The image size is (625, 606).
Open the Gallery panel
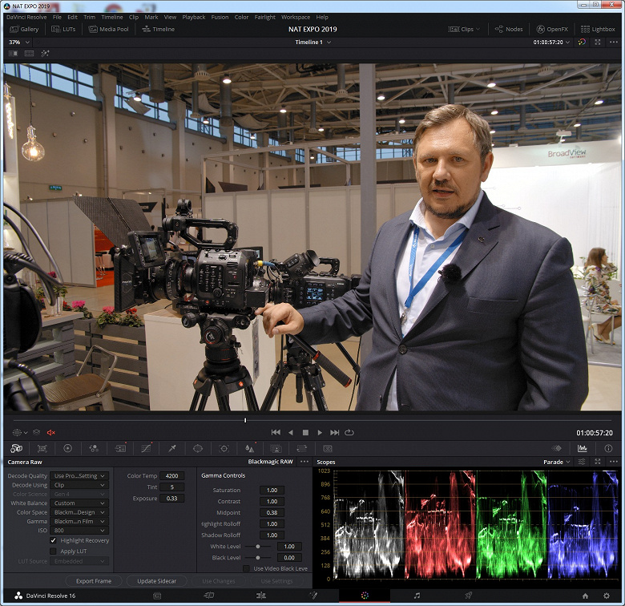point(23,29)
